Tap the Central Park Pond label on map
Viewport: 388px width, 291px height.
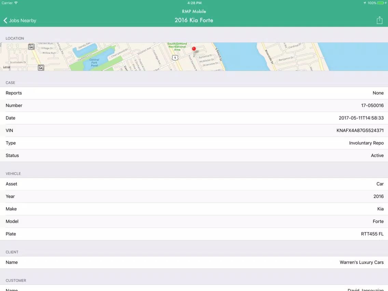coord(94,63)
